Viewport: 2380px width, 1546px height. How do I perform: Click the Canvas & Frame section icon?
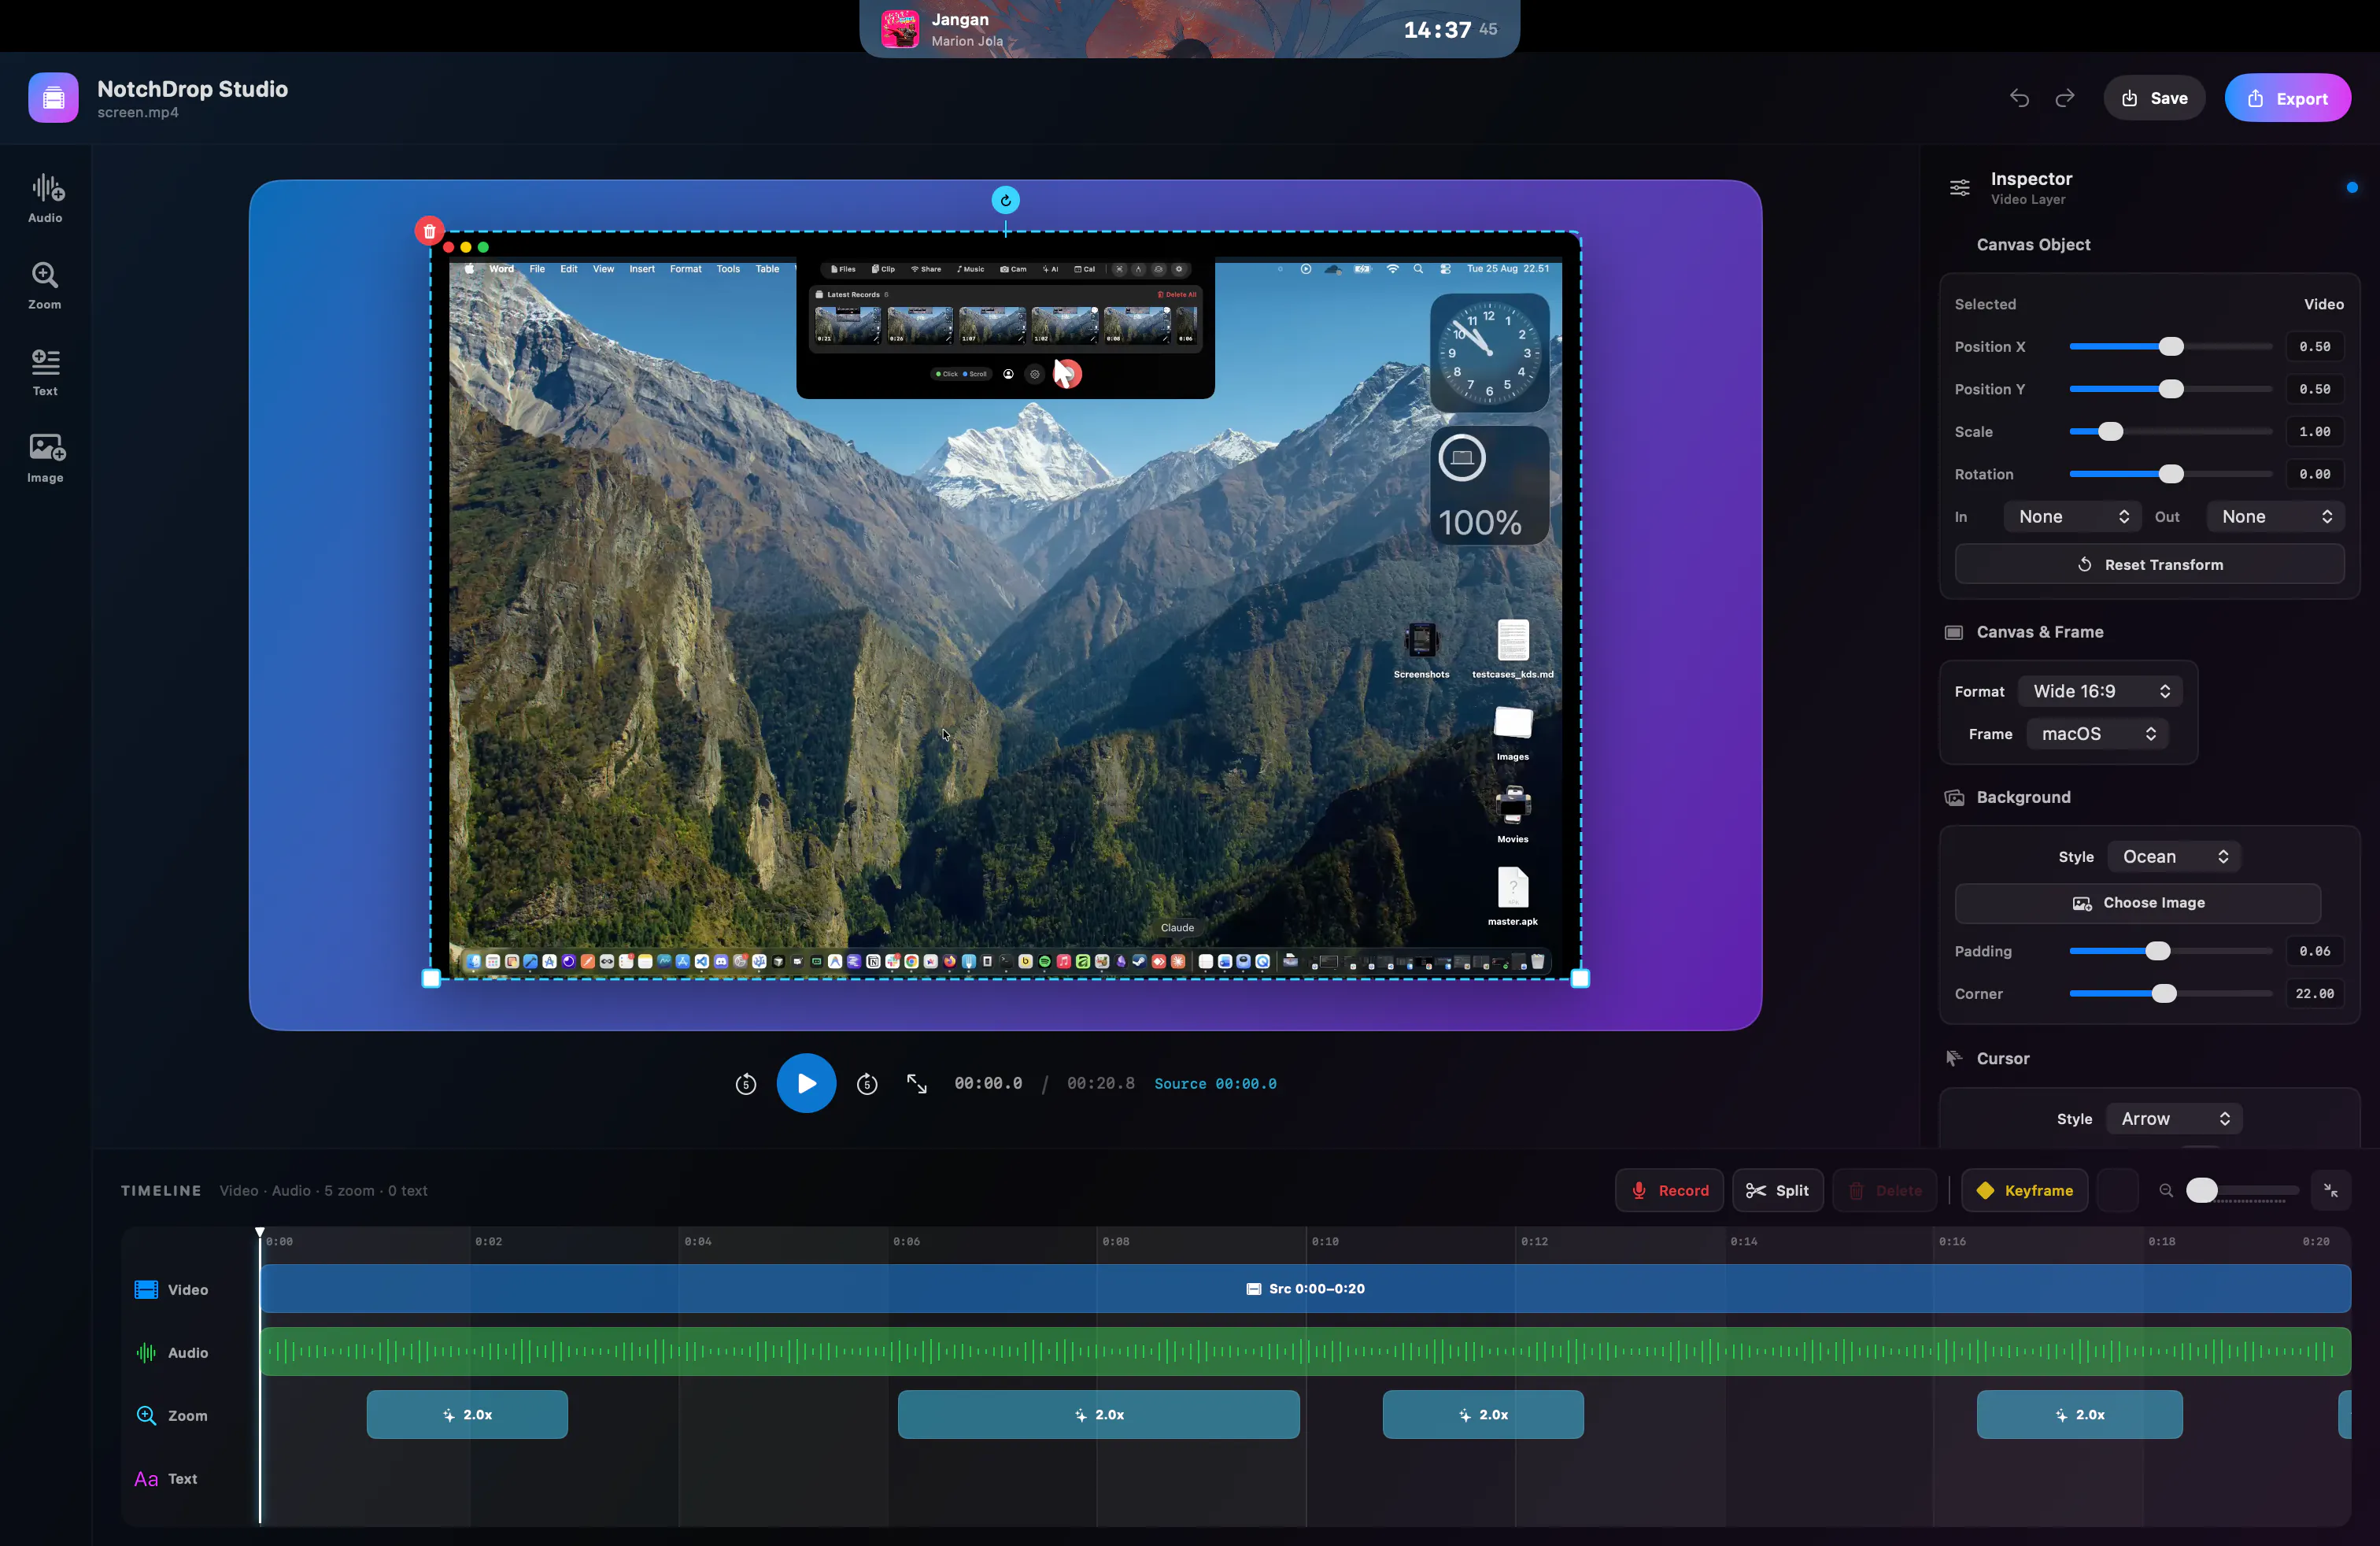pyautogui.click(x=1953, y=632)
